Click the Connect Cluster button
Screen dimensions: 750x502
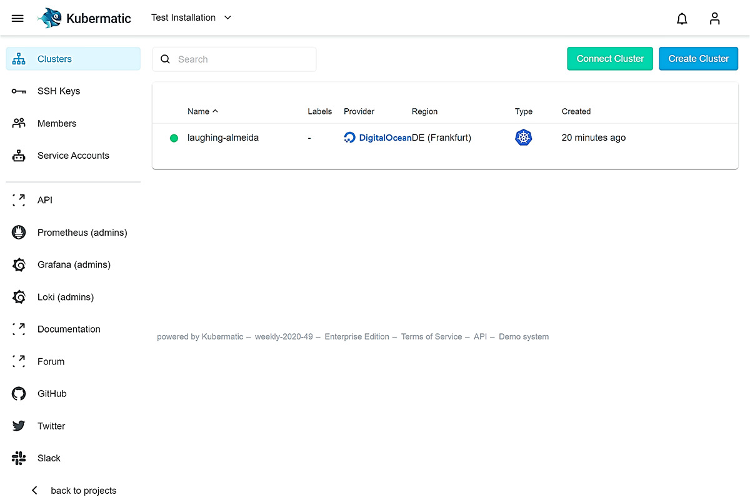tap(610, 58)
